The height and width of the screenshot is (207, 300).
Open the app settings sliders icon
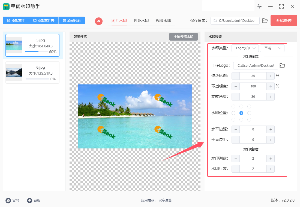pyautogui.click(x=259, y=7)
